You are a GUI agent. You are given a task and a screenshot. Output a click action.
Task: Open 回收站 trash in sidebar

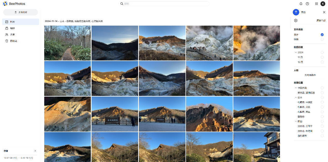click(13, 41)
